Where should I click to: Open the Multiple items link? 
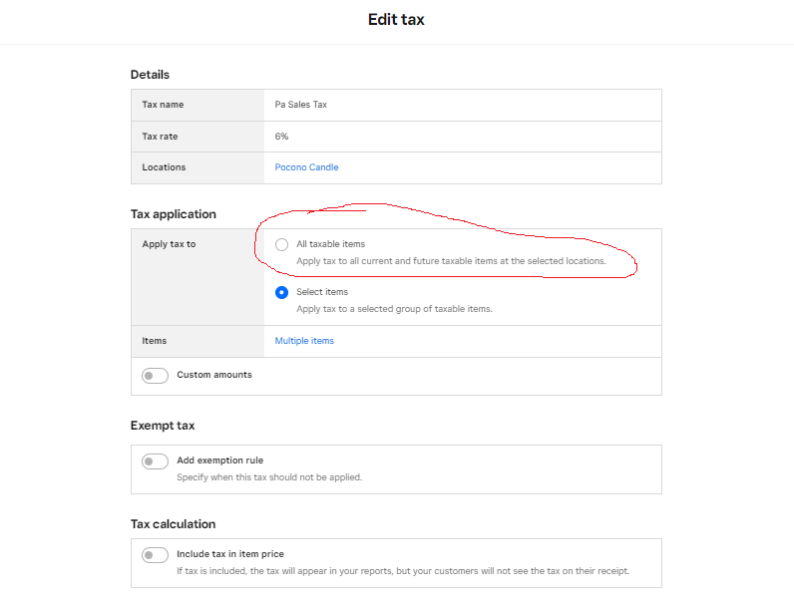pos(304,341)
